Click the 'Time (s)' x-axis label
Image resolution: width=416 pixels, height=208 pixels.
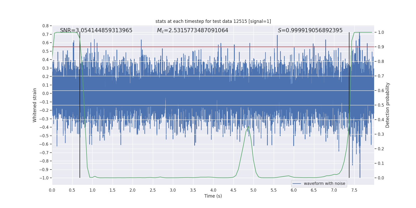point(213,196)
